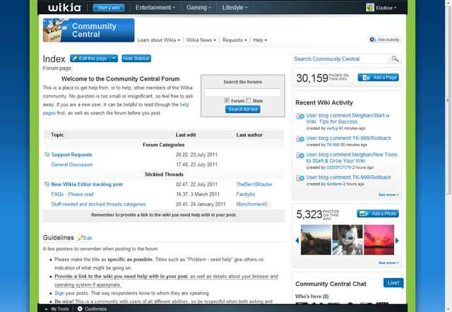Expand the Help menu
Image resolution: width=452 pixels, height=312 pixels.
pos(260,40)
